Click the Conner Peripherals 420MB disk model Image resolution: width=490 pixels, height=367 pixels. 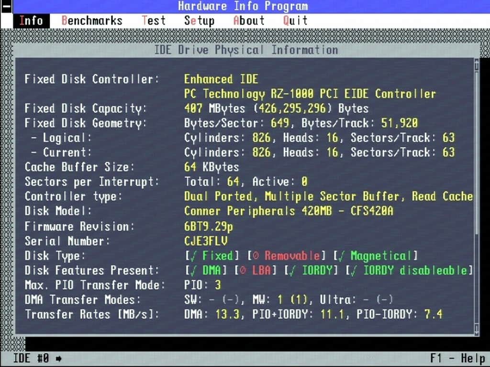click(x=289, y=211)
